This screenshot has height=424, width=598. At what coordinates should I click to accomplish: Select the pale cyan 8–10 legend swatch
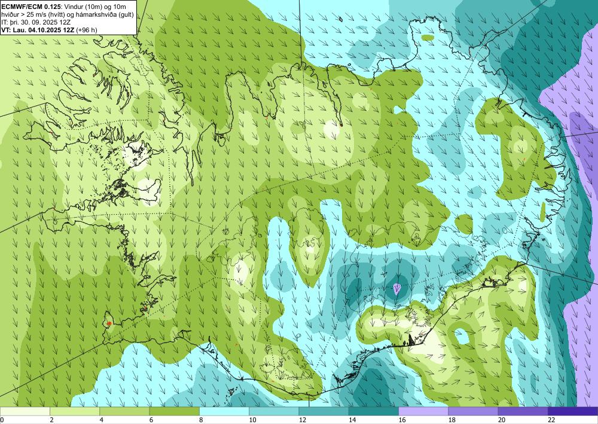[x=224, y=411]
